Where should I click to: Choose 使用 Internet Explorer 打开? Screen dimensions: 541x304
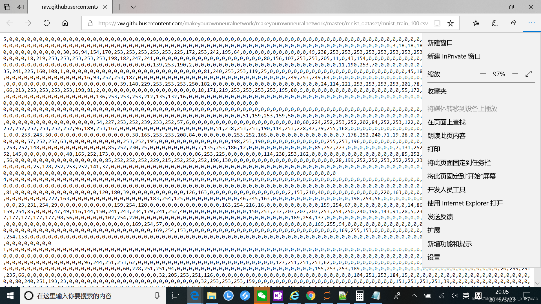(x=481, y=203)
